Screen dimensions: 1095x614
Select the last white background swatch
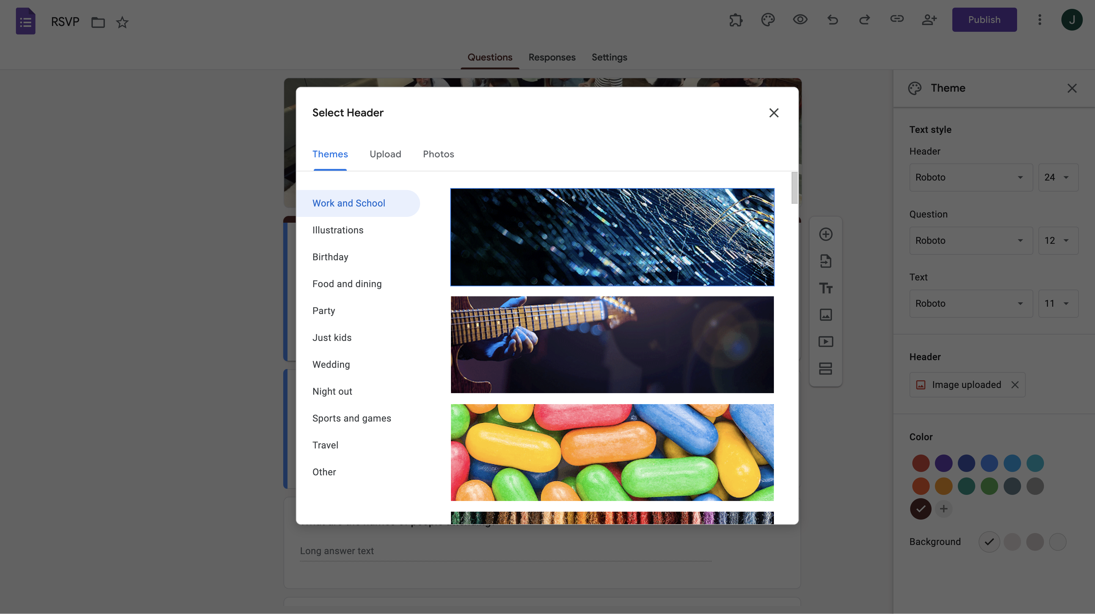(x=1058, y=542)
